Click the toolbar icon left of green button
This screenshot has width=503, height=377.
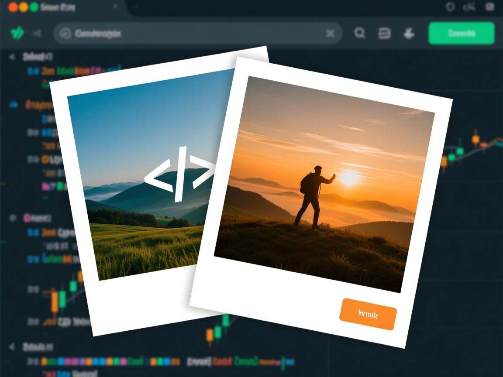[x=409, y=33]
